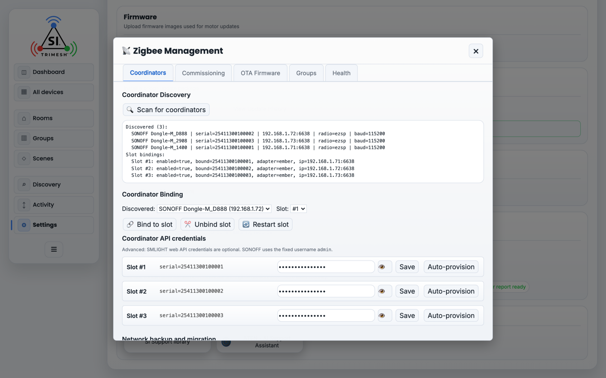This screenshot has width=606, height=378.
Task: Click the Zigbee Management satellite icon
Action: click(x=126, y=51)
